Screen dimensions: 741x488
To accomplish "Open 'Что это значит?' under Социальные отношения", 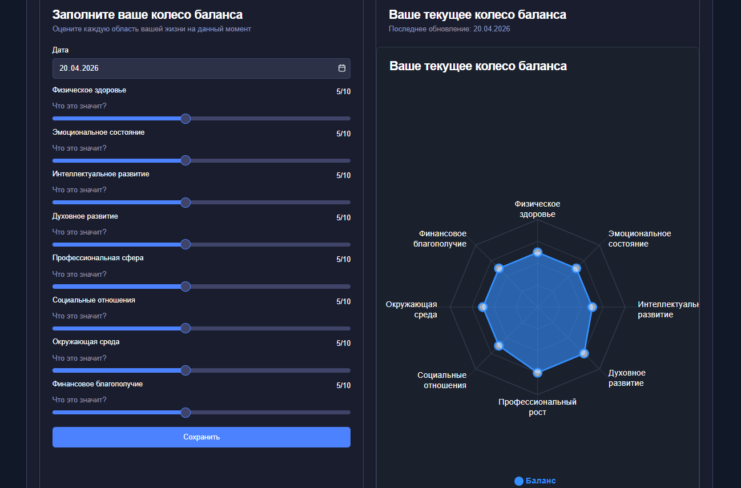I will click(79, 316).
